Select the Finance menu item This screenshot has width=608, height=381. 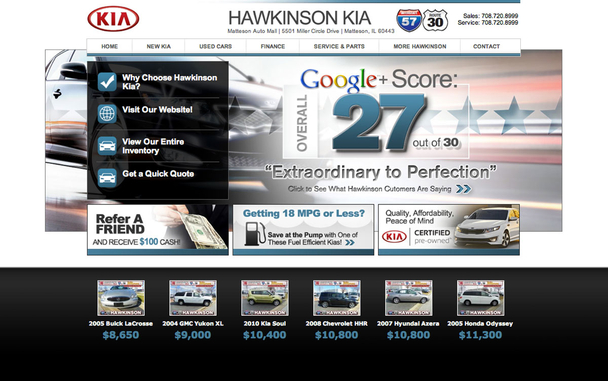[273, 47]
